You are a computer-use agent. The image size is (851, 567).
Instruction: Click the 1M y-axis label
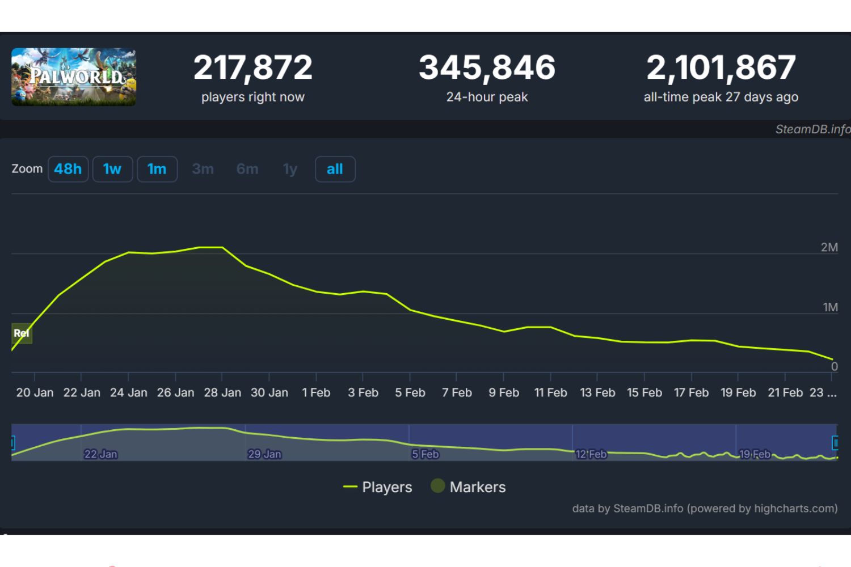831,307
